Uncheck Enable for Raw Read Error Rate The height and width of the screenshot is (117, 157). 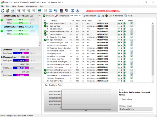pyautogui.click(x=131, y=23)
